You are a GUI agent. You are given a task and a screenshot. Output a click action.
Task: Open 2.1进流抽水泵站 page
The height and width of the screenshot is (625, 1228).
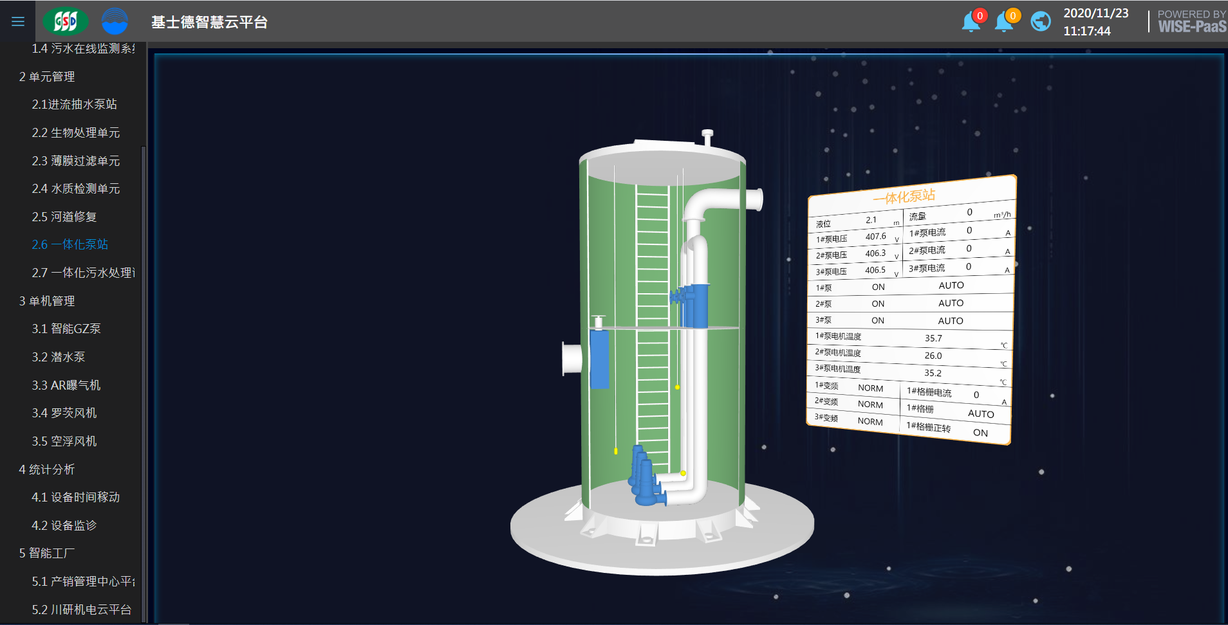[75, 104]
